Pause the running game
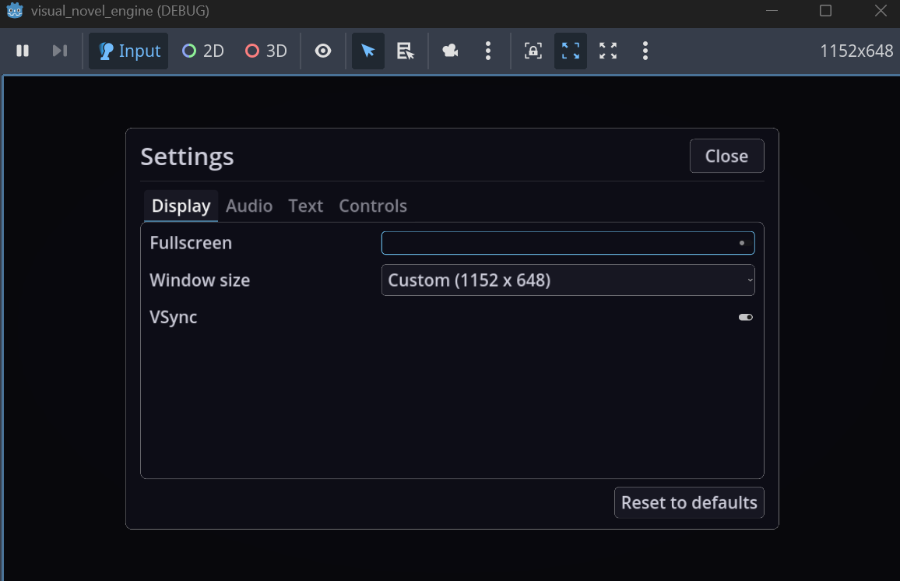Viewport: 900px width, 581px height. [23, 51]
